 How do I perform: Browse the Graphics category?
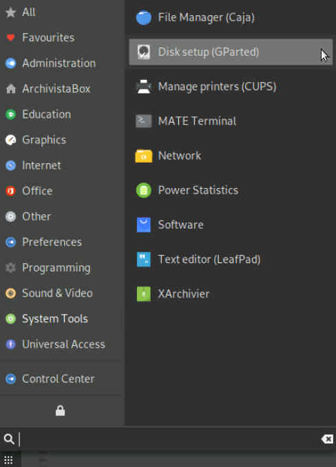44,140
